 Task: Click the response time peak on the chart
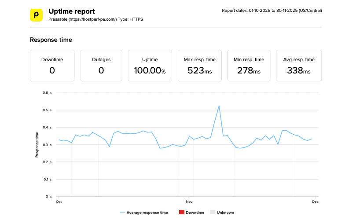(x=219, y=106)
